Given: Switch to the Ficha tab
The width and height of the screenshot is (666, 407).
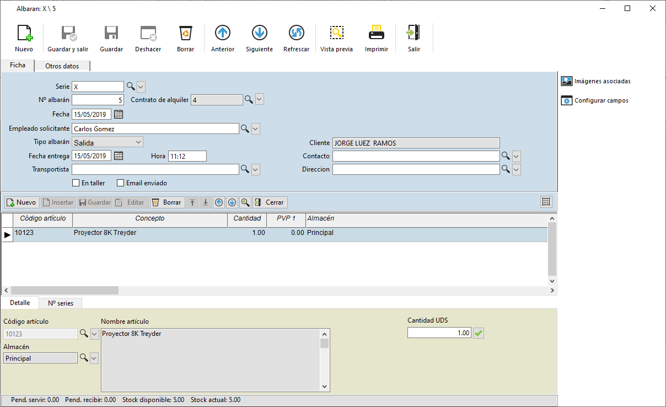Looking at the screenshot, I should tap(18, 65).
